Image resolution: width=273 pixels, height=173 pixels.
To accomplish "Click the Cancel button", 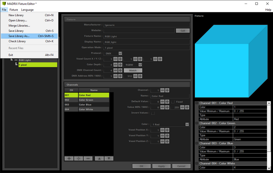I will 181,166.
